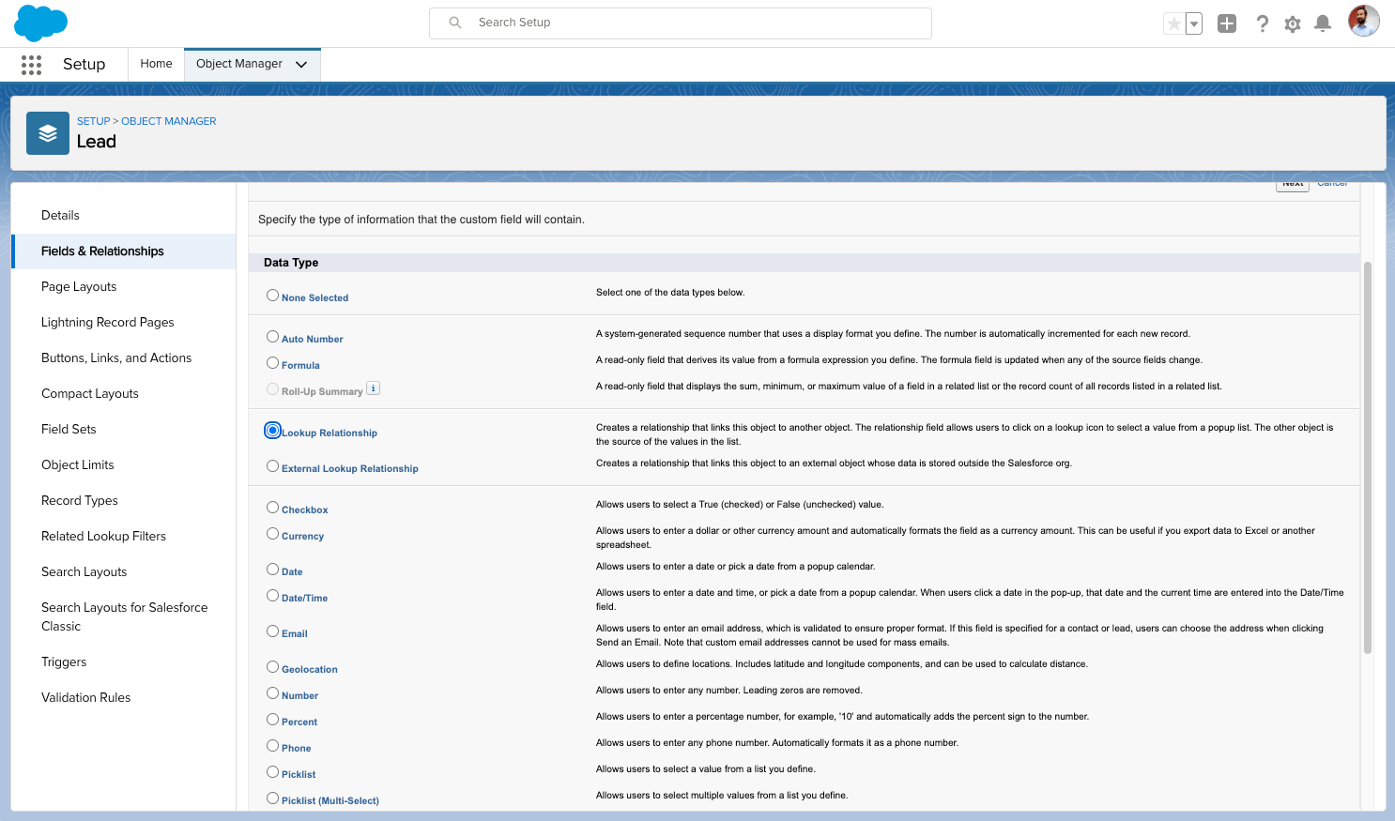
Task: Open the Favorites list dropdown arrow
Action: 1194,23
